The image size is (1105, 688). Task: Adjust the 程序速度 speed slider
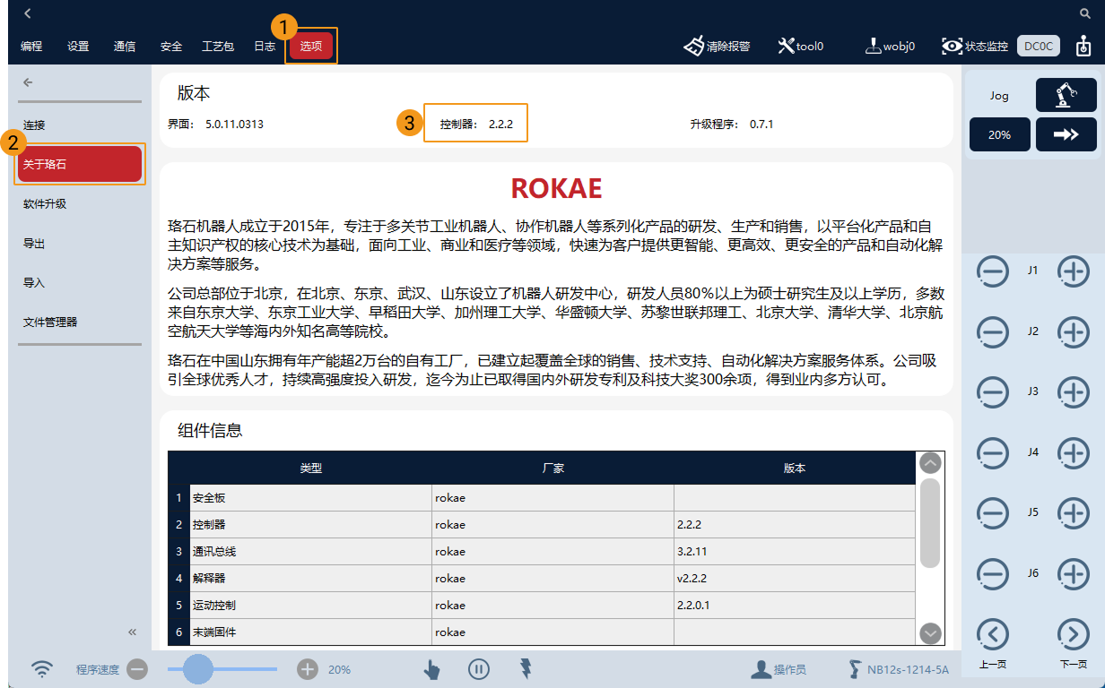198,669
